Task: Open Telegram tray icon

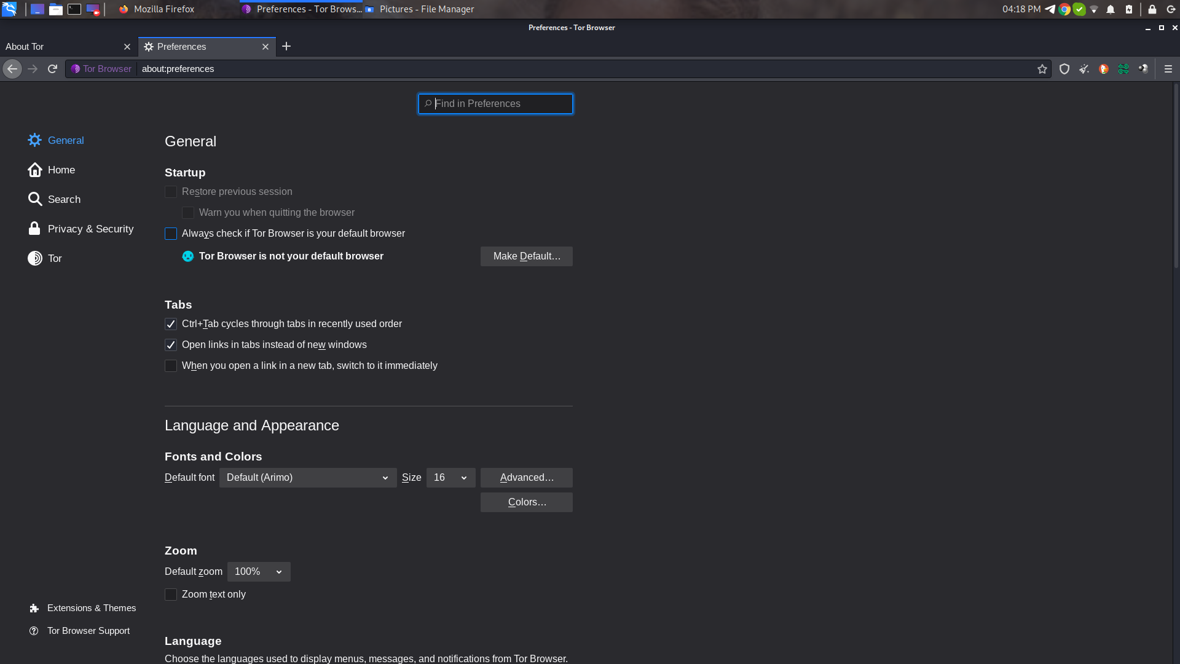Action: point(1050,9)
